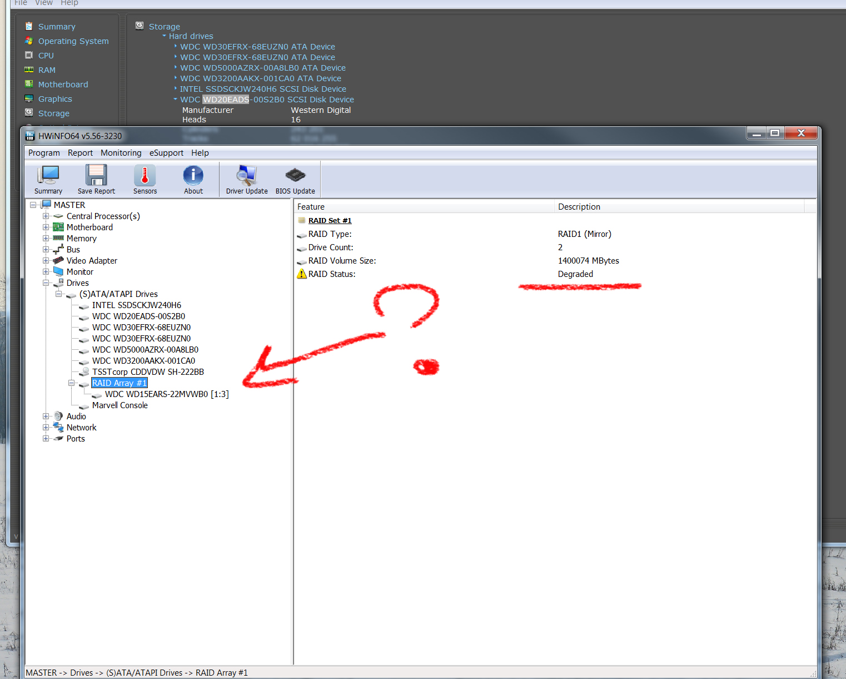Expand the Video Adapter node
Viewport: 846px width, 679px height.
pyautogui.click(x=46, y=260)
